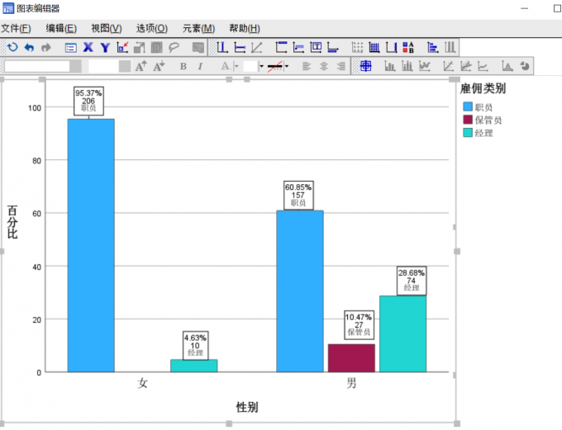The height and width of the screenshot is (430, 562).
Task: Open the 文件(F) menu
Action: tap(16, 28)
